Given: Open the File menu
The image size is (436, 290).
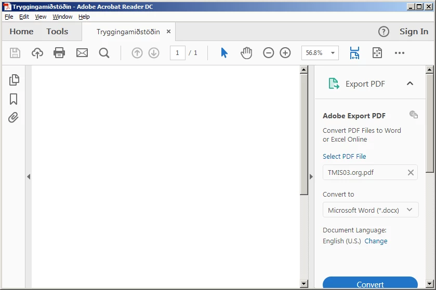Looking at the screenshot, I should tap(9, 17).
